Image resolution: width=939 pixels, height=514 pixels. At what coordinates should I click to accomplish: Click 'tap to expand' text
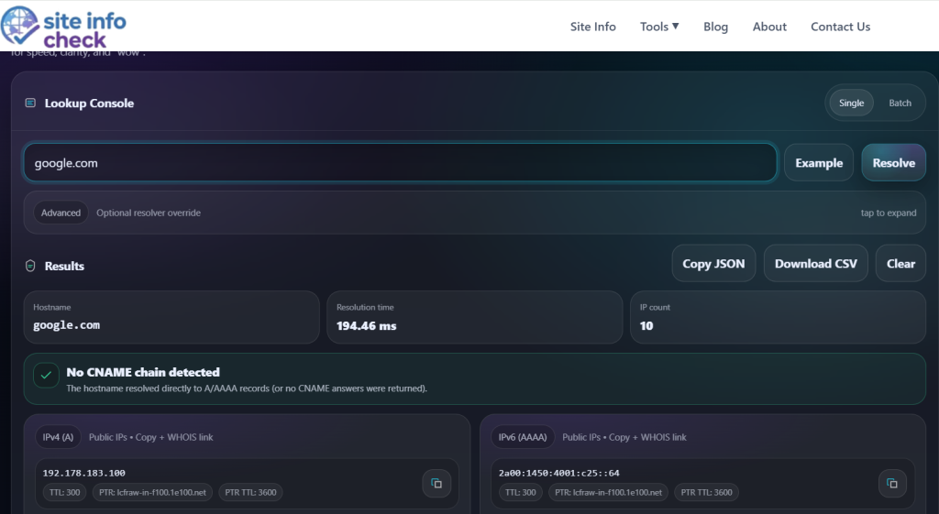(x=888, y=213)
